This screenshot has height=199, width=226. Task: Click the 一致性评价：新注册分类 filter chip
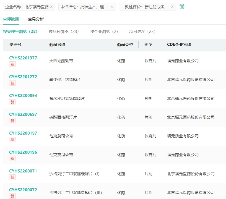(x=147, y=7)
